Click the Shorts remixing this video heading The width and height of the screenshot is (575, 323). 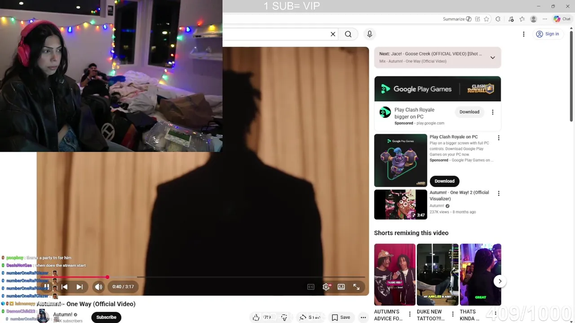coord(411,233)
